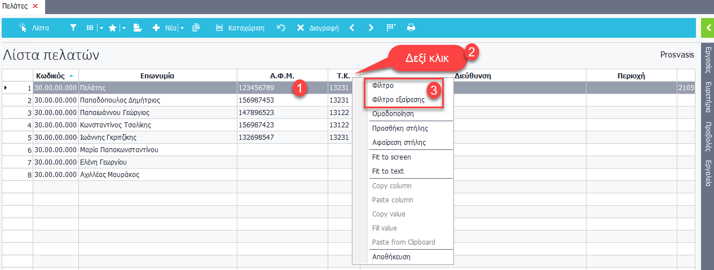Viewport: 714px width, 270px height.
Task: Open the Νέα dropdown arrow
Action: point(182,28)
